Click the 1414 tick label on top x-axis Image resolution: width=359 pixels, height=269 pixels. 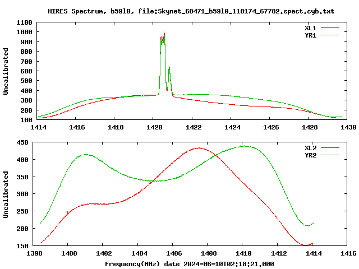(38, 127)
